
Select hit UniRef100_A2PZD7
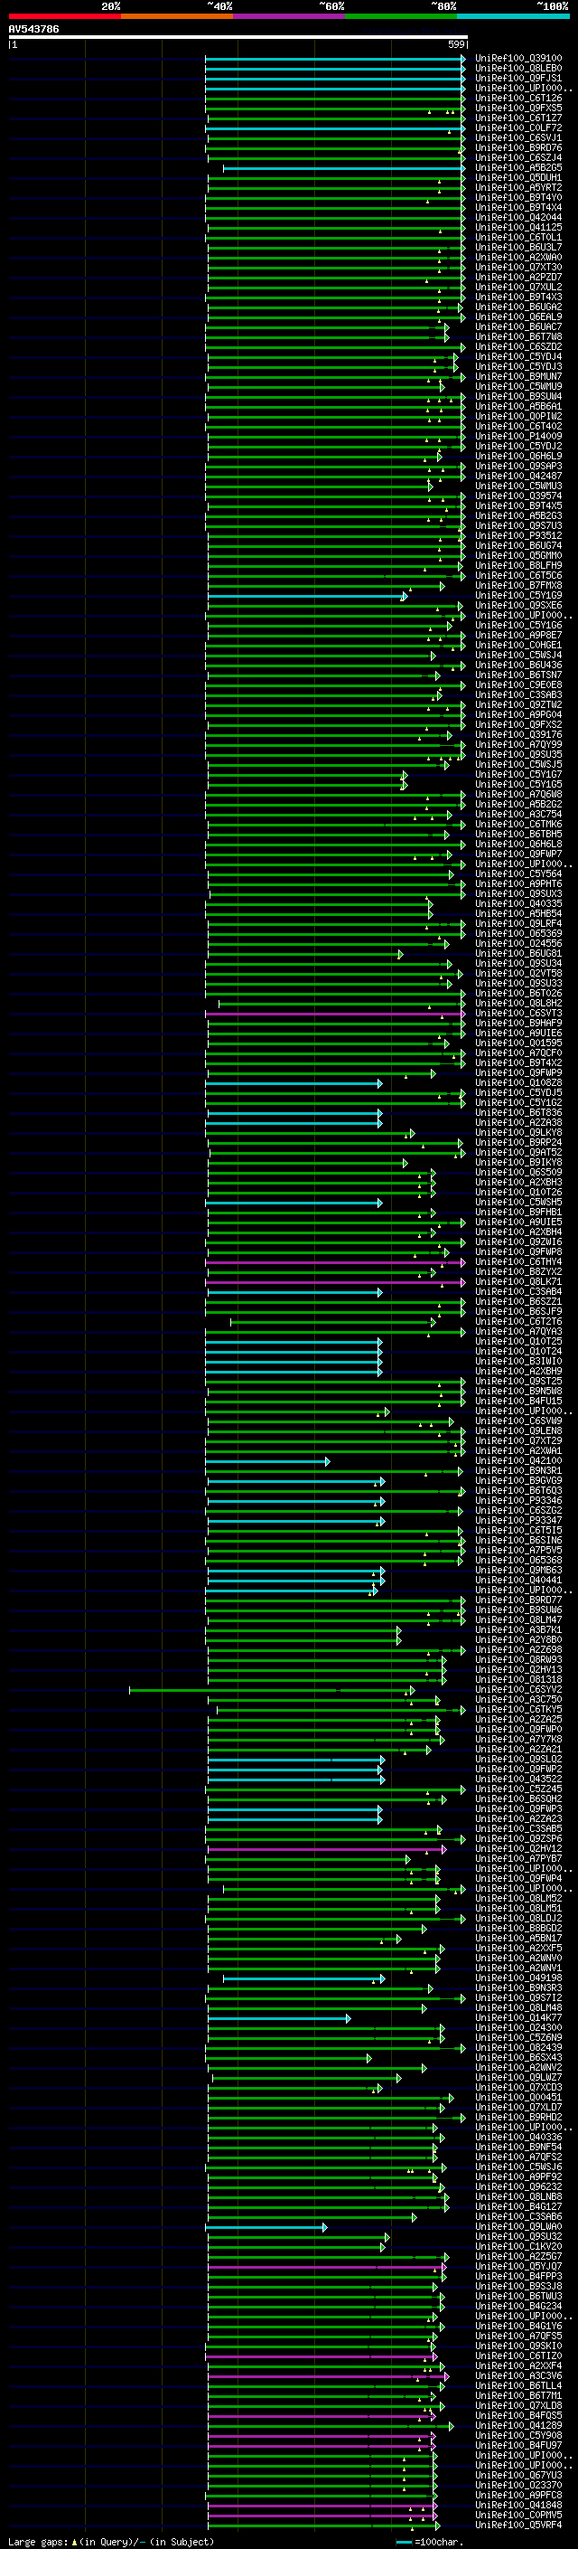518,277
